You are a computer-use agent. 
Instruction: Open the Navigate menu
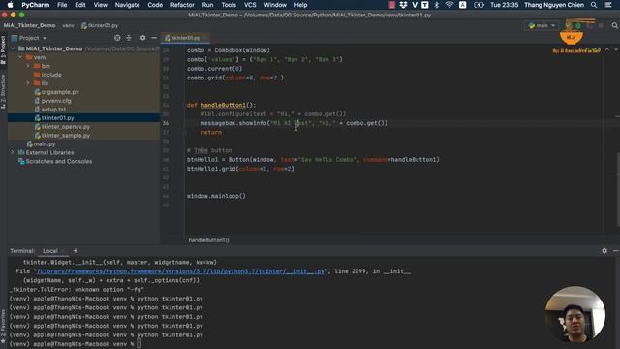point(127,5)
